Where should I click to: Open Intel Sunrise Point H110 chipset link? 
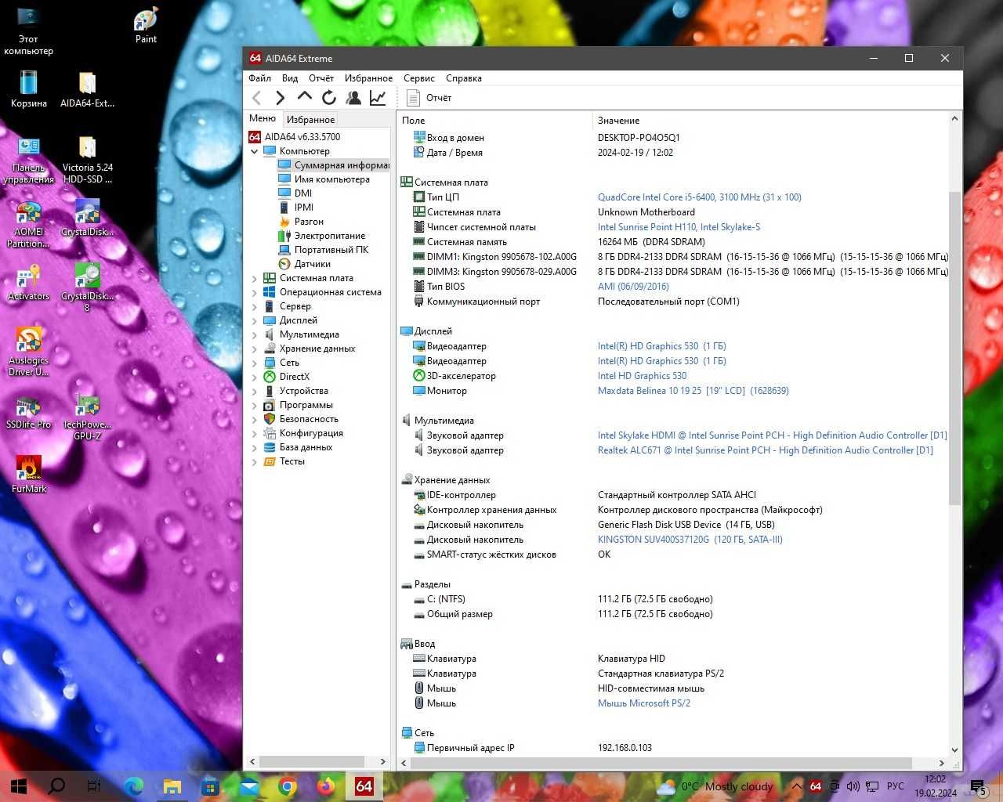tap(679, 227)
